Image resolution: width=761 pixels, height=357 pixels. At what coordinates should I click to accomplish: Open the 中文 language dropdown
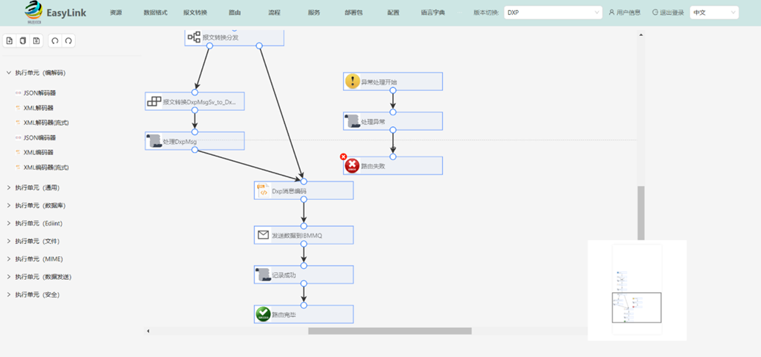tap(713, 12)
